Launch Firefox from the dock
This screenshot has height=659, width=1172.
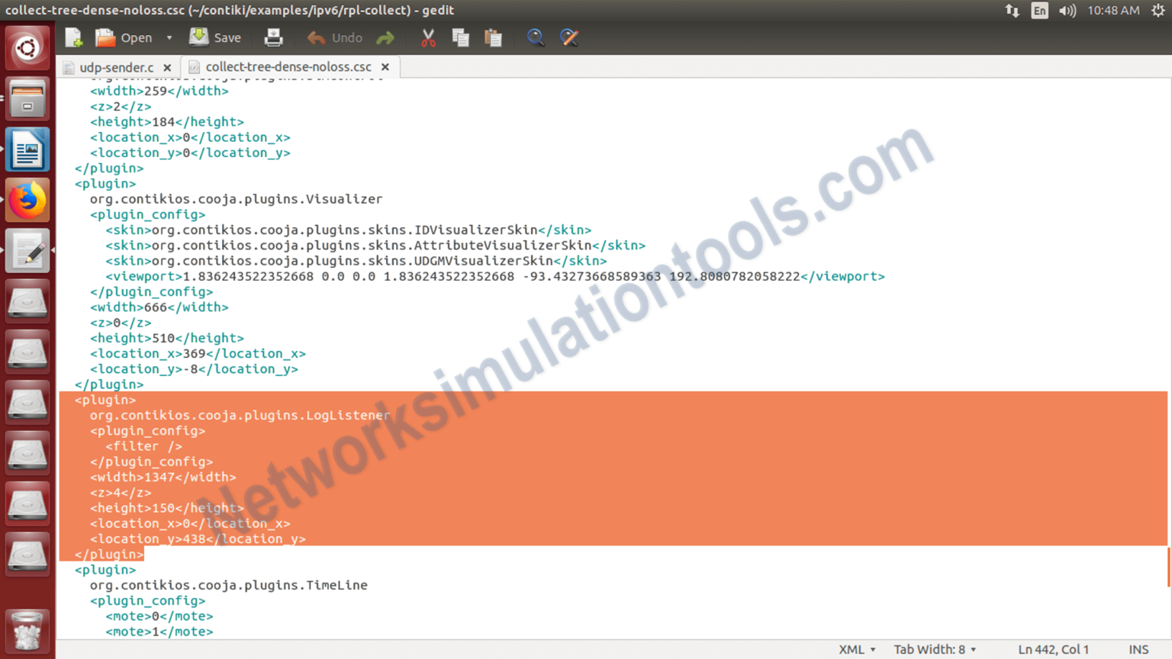27,199
